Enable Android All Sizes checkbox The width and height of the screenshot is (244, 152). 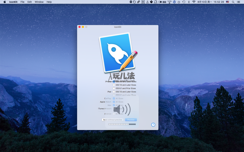point(114,114)
